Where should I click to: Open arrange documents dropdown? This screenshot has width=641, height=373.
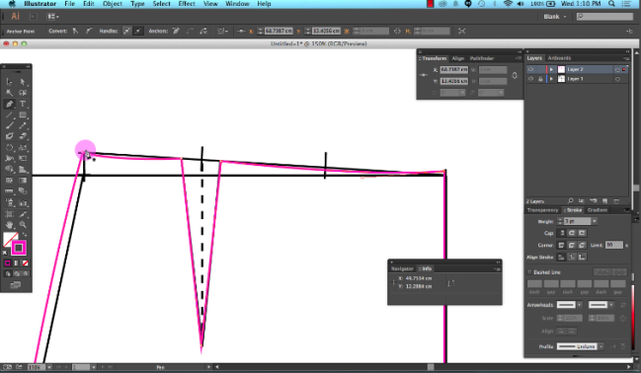(52, 17)
